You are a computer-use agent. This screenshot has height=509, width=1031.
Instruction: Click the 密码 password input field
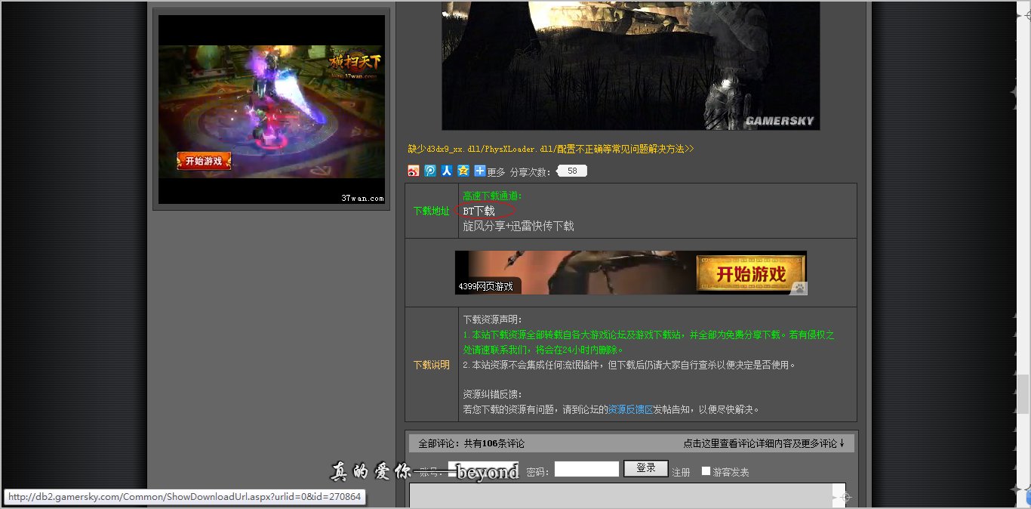click(586, 470)
